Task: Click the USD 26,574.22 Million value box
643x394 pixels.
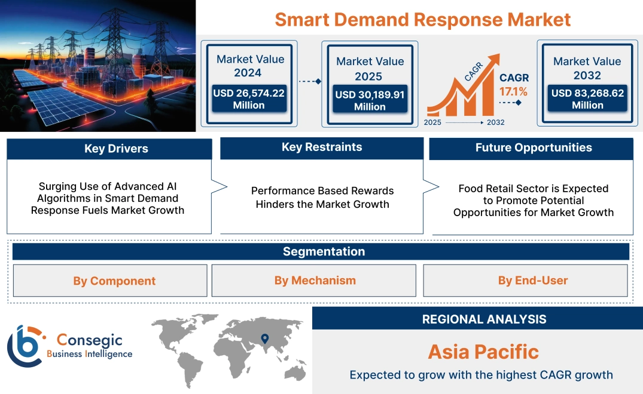Action: pyautogui.click(x=249, y=97)
